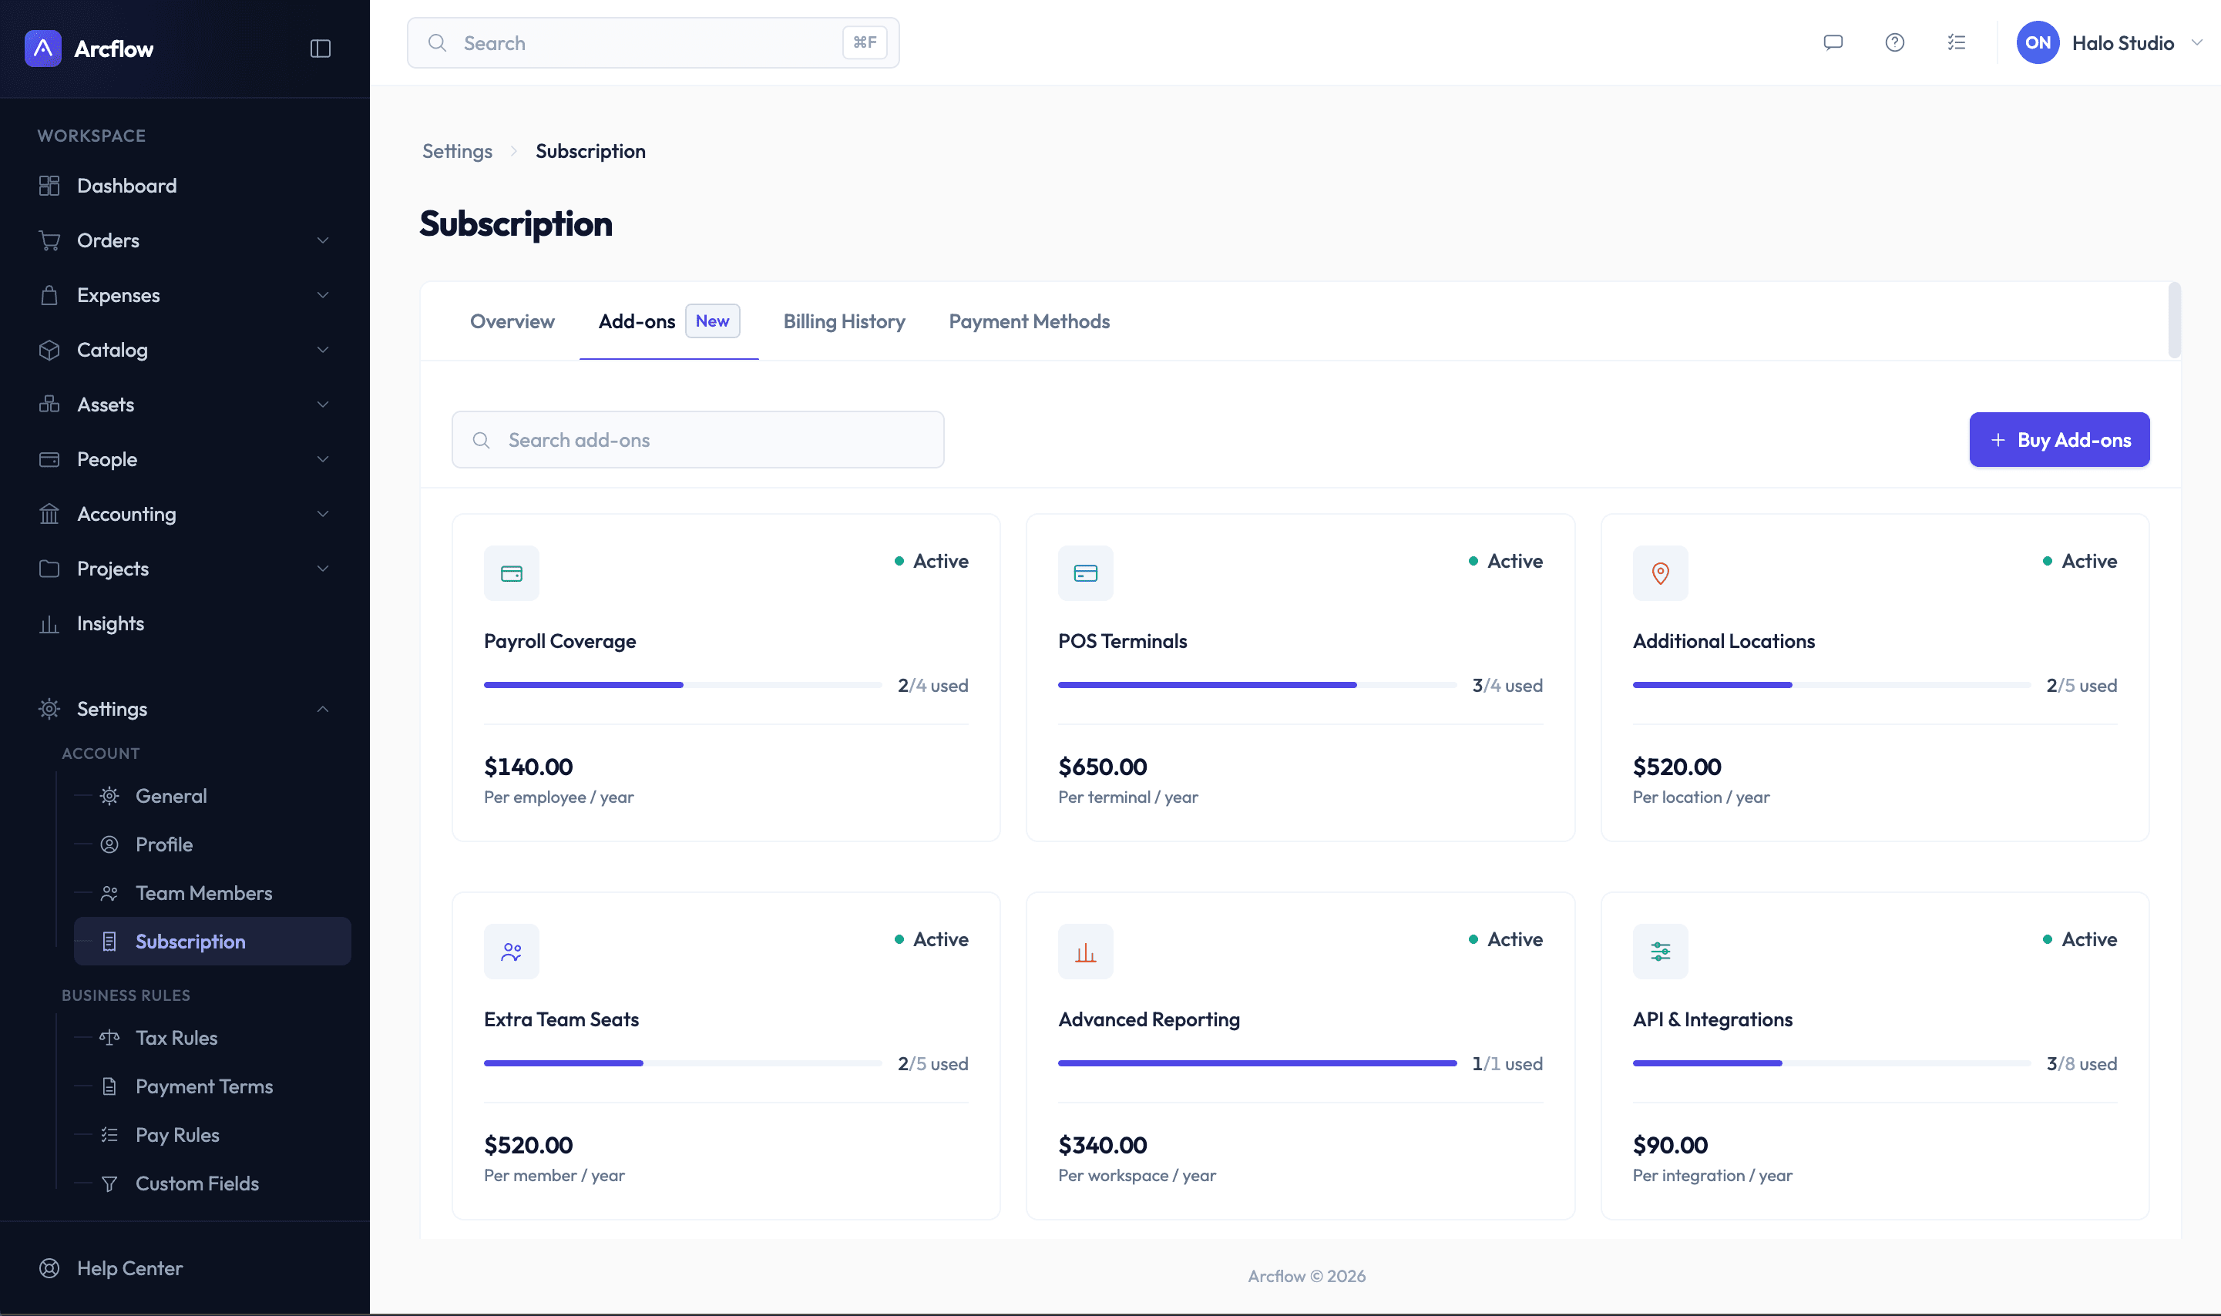Open the Payment Methods tab
Image resolution: width=2221 pixels, height=1316 pixels.
[x=1029, y=321]
